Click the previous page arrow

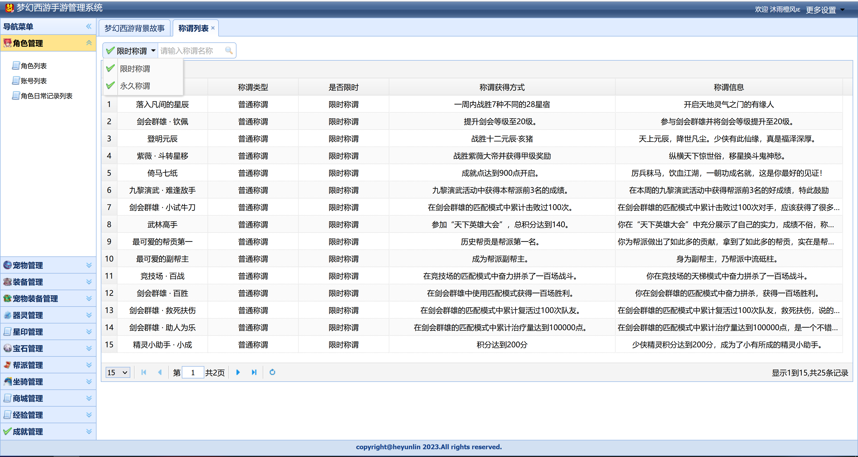[160, 372]
